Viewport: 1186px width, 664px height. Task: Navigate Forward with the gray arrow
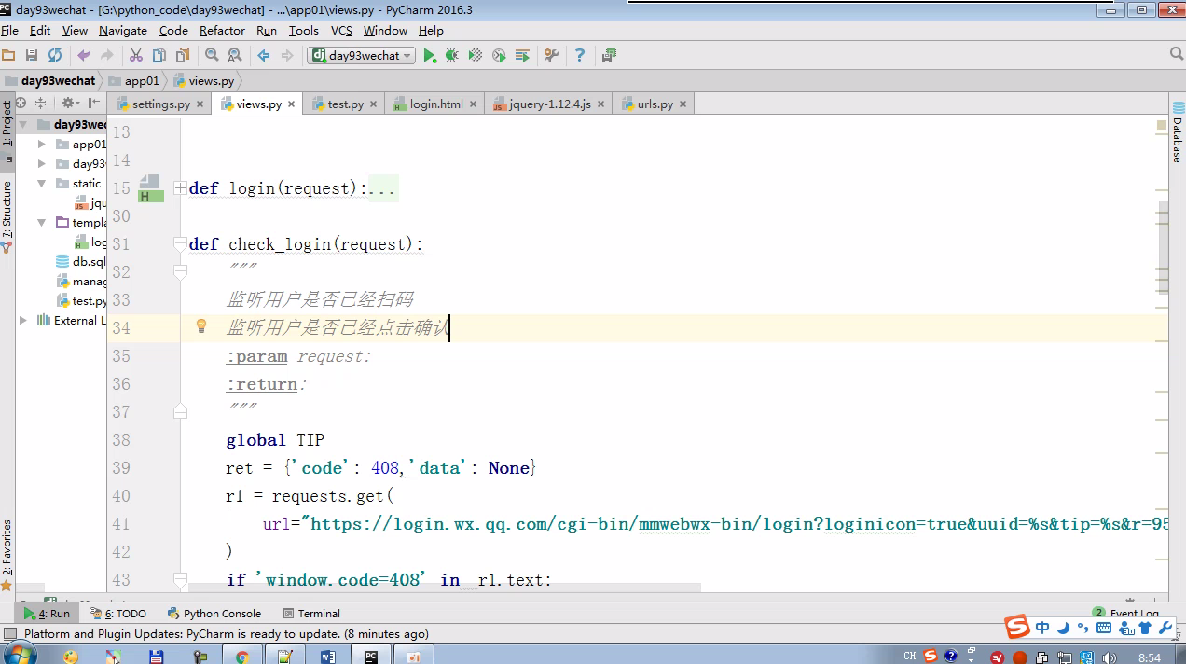pos(287,56)
